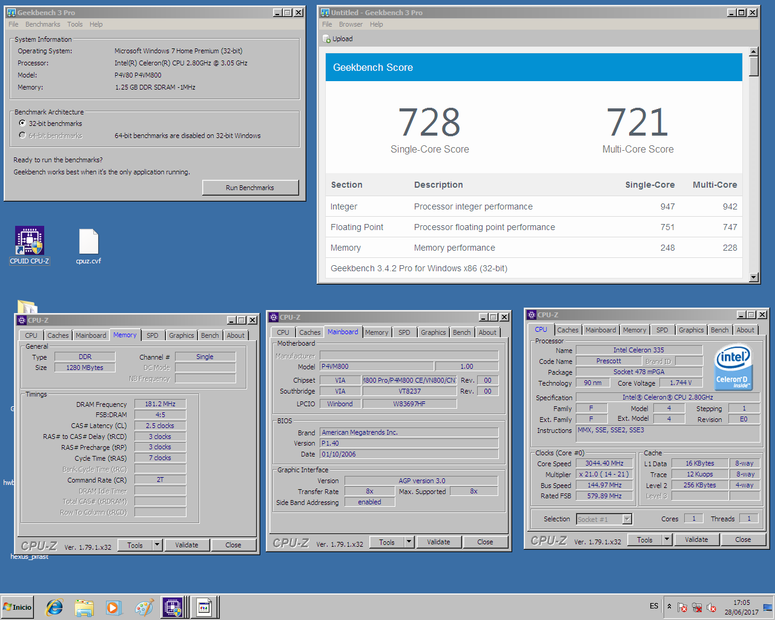Screen dimensions: 775x620
Task: Open Tools dropdown arrow in Memory CPU-Z window
Action: click(157, 545)
